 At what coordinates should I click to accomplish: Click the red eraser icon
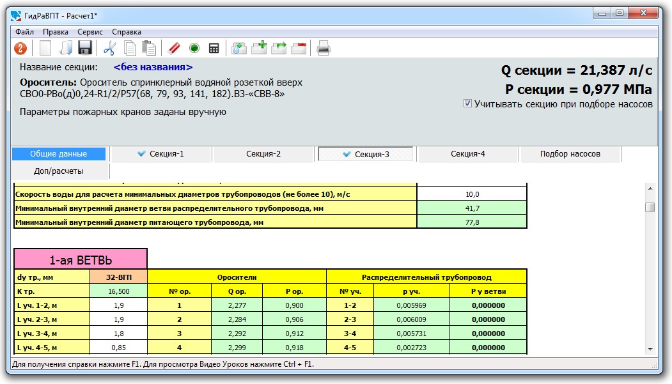[x=174, y=48]
